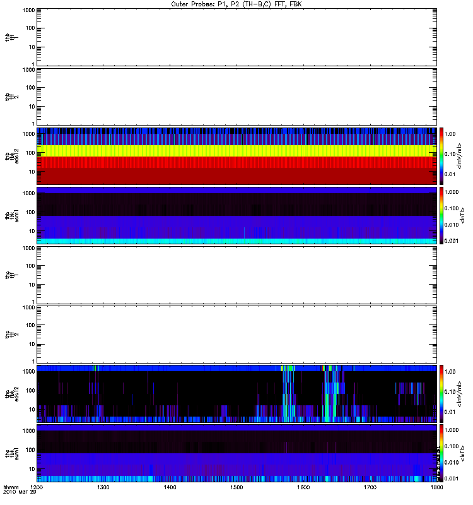Click the thb fff 2 panel y-axis title
473x505 pixels.
11,97
